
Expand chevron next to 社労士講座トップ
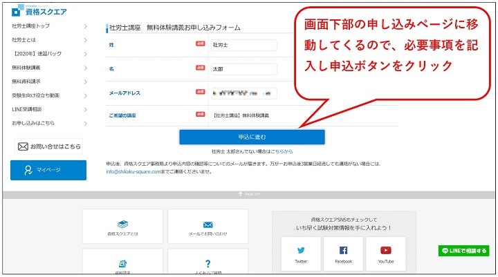86,26
